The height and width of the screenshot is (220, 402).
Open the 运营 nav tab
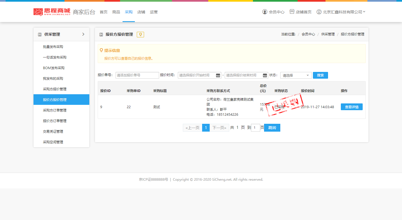coord(154,12)
